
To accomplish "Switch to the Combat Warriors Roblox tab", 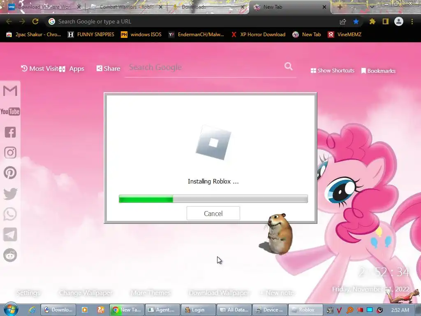I will point(126,7).
